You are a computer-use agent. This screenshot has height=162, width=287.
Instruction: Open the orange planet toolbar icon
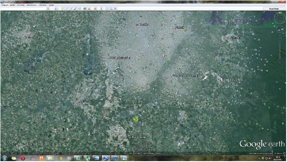(95, 9)
